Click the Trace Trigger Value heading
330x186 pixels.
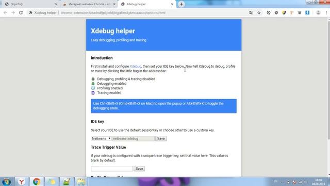tap(108, 147)
